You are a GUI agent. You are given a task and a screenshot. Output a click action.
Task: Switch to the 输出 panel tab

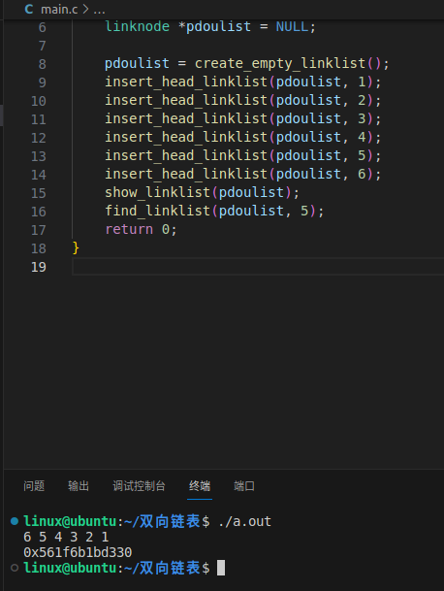pyautogui.click(x=79, y=486)
